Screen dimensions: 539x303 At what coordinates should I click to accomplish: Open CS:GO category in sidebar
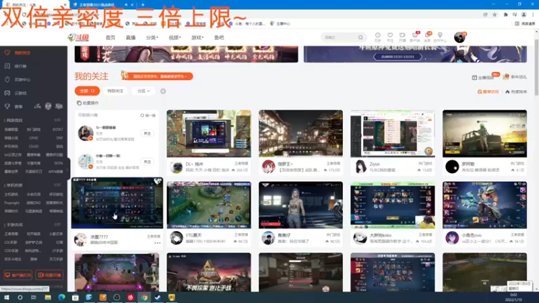pos(34,146)
